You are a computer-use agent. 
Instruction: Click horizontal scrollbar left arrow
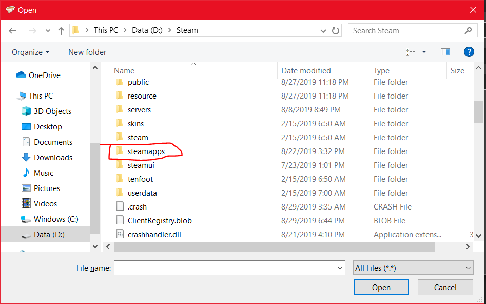(108, 246)
